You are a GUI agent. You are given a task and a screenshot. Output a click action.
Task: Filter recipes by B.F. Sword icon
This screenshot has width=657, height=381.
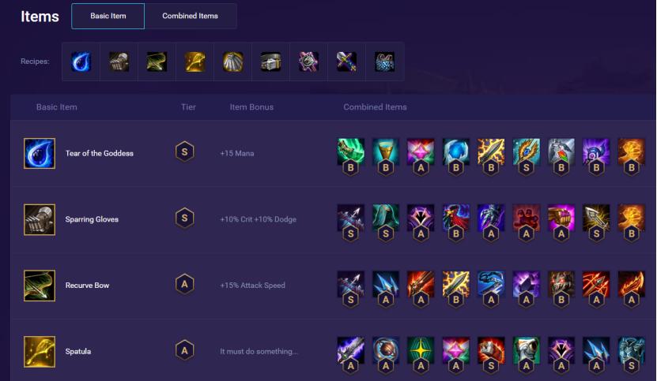coord(346,62)
